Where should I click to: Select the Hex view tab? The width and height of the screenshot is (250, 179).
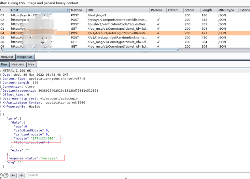[31, 64]
